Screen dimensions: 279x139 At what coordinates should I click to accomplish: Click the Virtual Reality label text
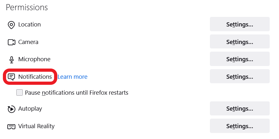coord(36,126)
